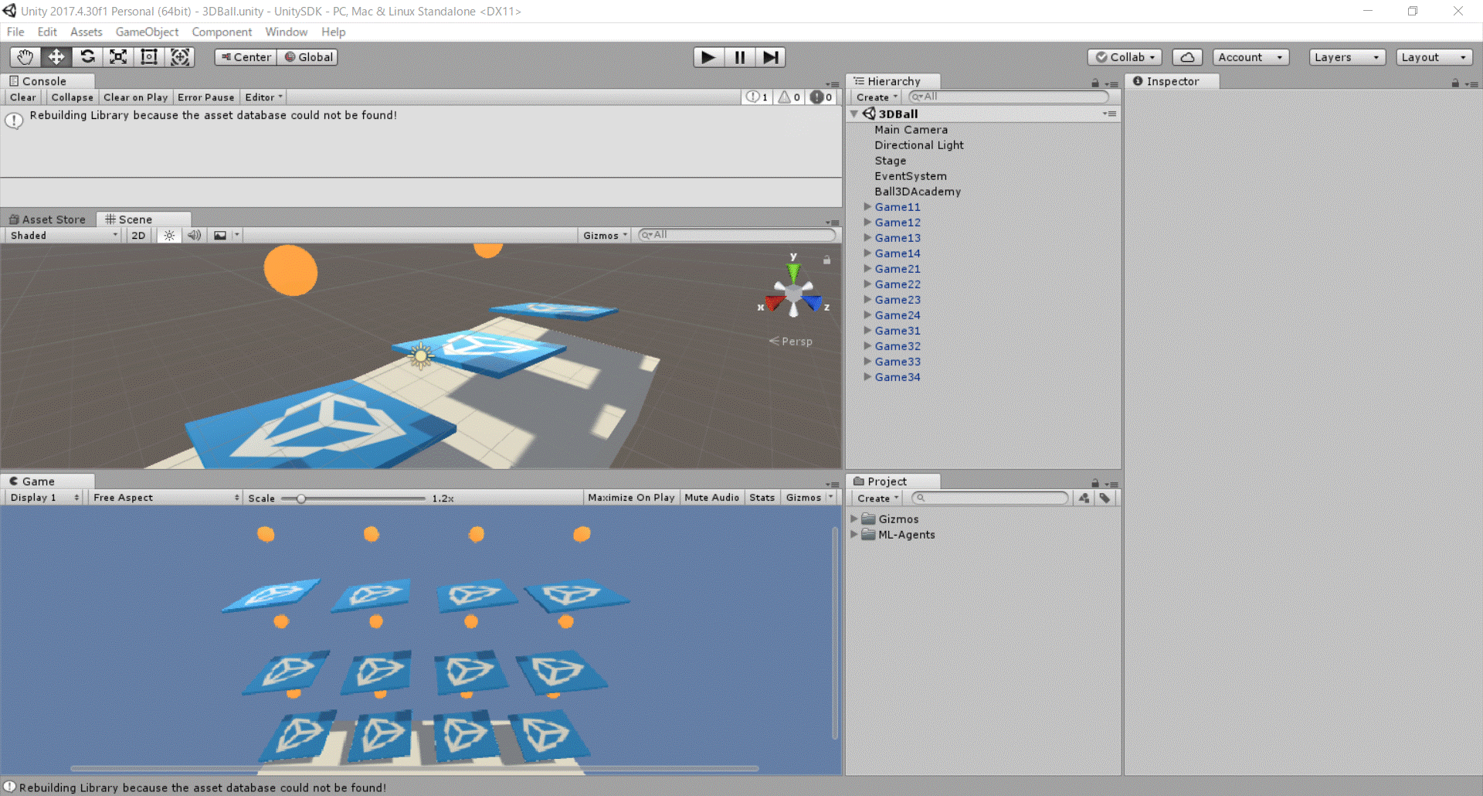Viewport: 1483px width, 796px height.
Task: Open the 3DBall scene options menu
Action: (x=1110, y=114)
